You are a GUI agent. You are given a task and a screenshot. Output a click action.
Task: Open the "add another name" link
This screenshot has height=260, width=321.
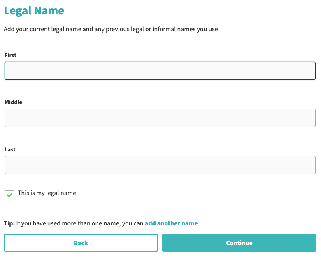[x=171, y=224]
